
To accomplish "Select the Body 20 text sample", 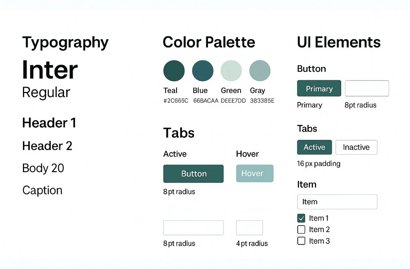I will pyautogui.click(x=43, y=168).
